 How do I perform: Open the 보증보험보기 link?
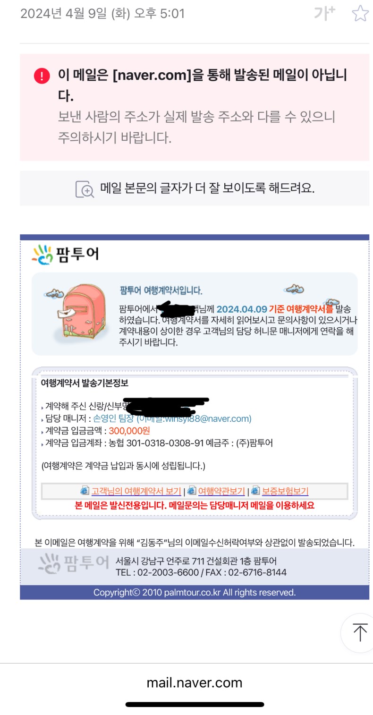(285, 491)
